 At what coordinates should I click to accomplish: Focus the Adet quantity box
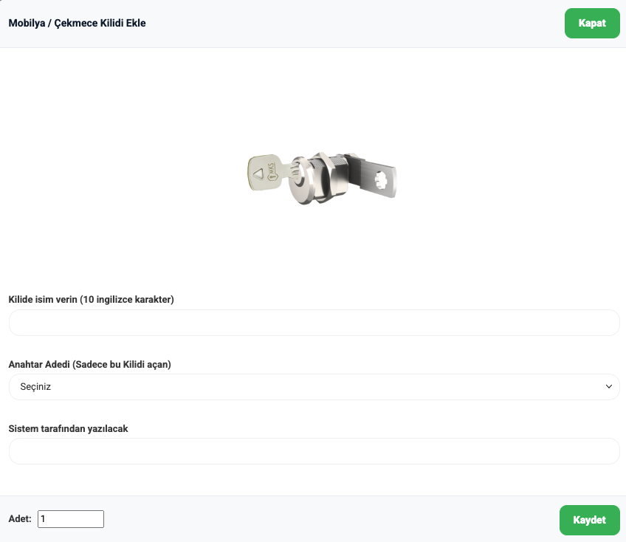[x=71, y=519]
